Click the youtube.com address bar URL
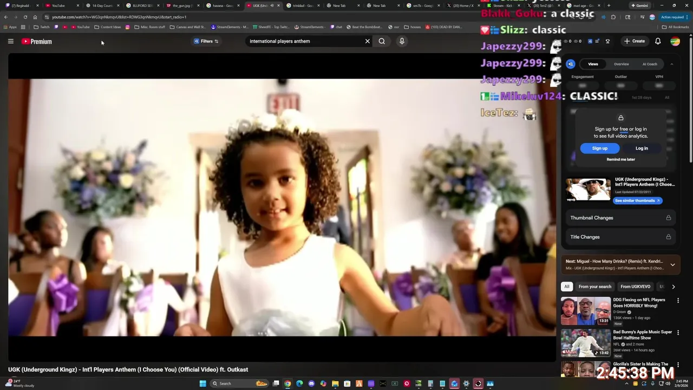Screen dimensions: 693x390 point(119,17)
